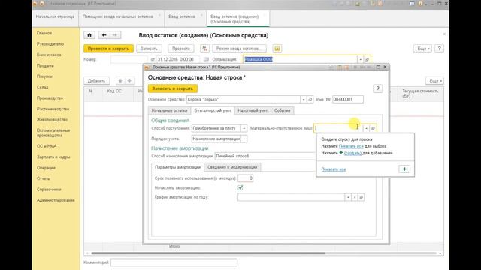Open График амортизации record via link icon
This screenshot has width=481, height=270.
pos(361,197)
